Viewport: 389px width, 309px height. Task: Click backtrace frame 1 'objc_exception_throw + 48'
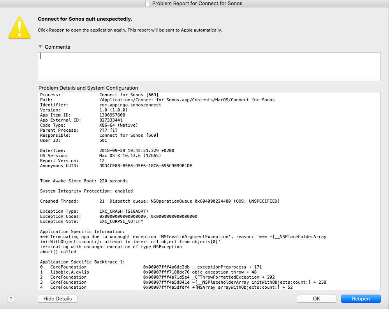tap(224, 272)
